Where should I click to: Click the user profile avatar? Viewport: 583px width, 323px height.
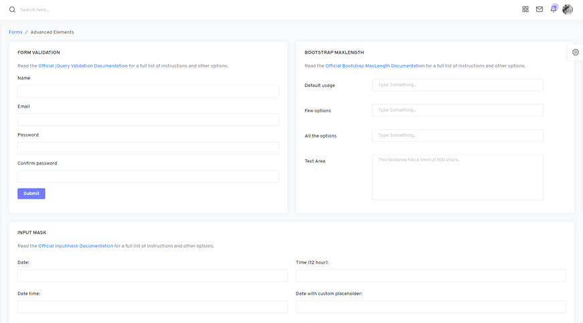coord(568,9)
